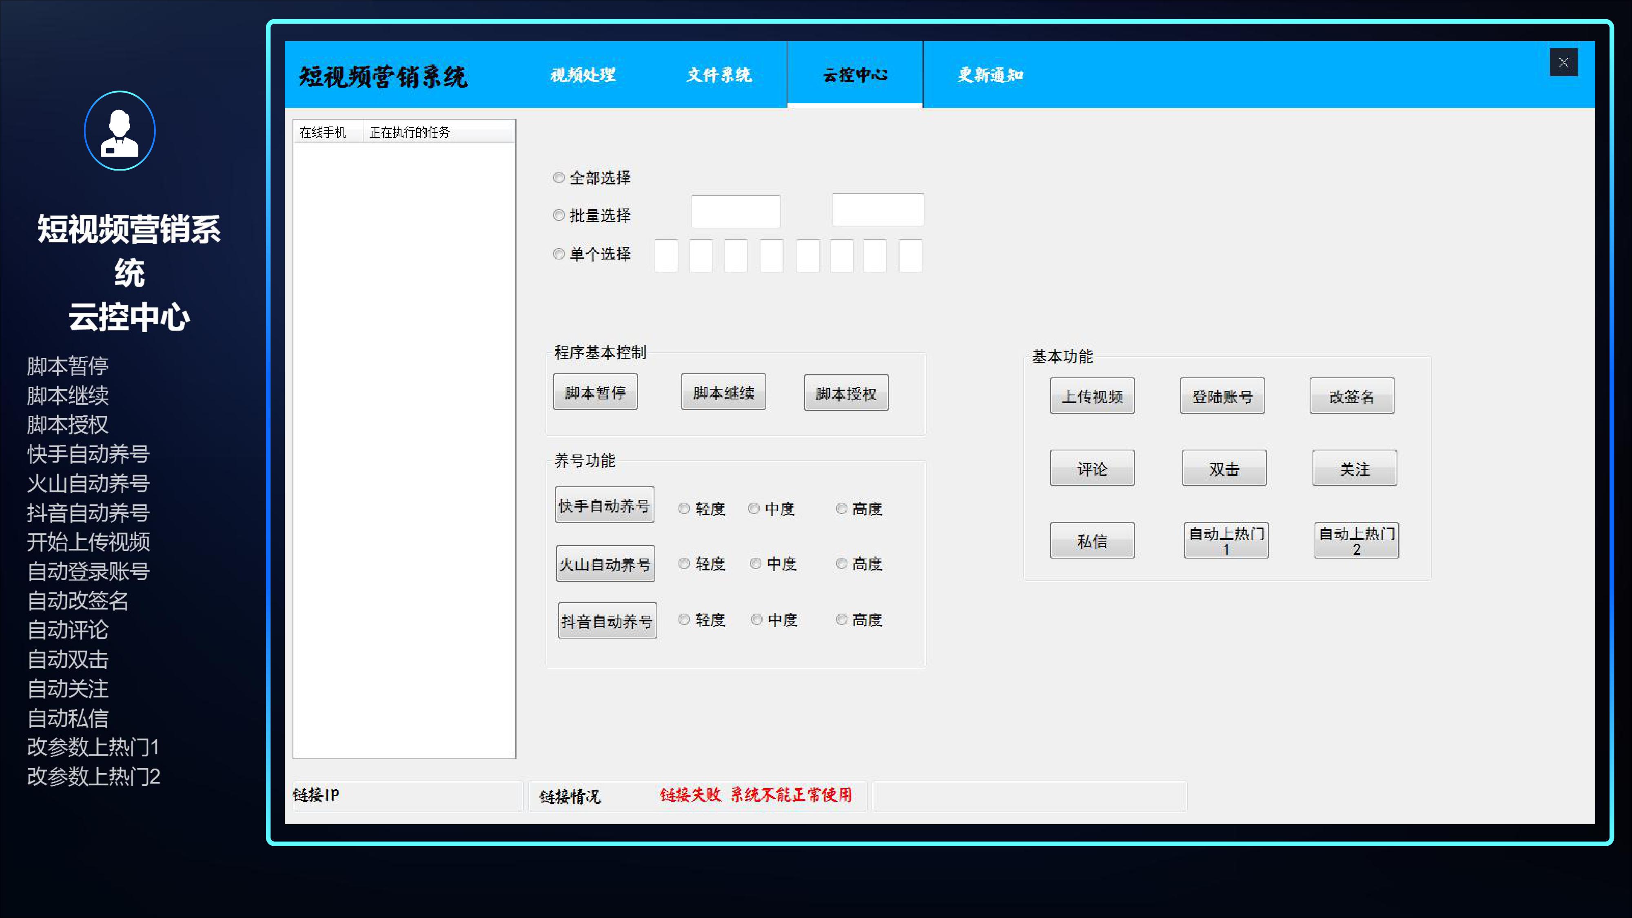Click the 链接情况 label in the status bar
Image resolution: width=1632 pixels, height=918 pixels.
tap(570, 796)
